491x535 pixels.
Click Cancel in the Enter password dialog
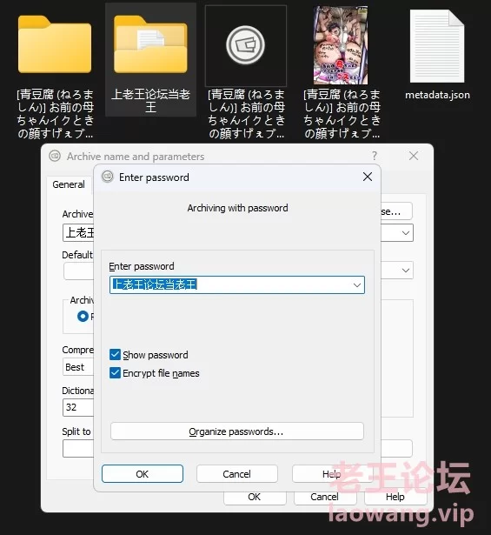pyautogui.click(x=237, y=474)
